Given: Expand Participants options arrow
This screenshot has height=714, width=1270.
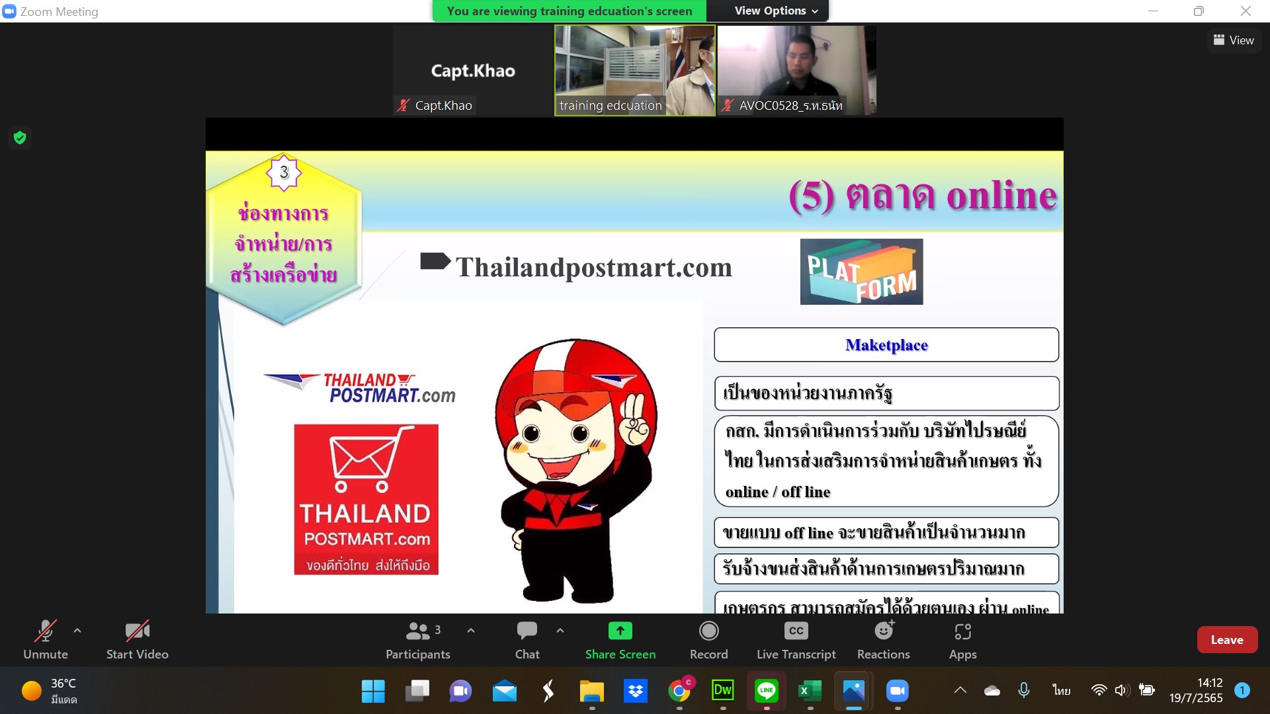Looking at the screenshot, I should pos(471,631).
